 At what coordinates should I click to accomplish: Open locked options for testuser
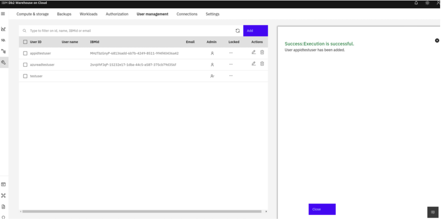point(231,75)
